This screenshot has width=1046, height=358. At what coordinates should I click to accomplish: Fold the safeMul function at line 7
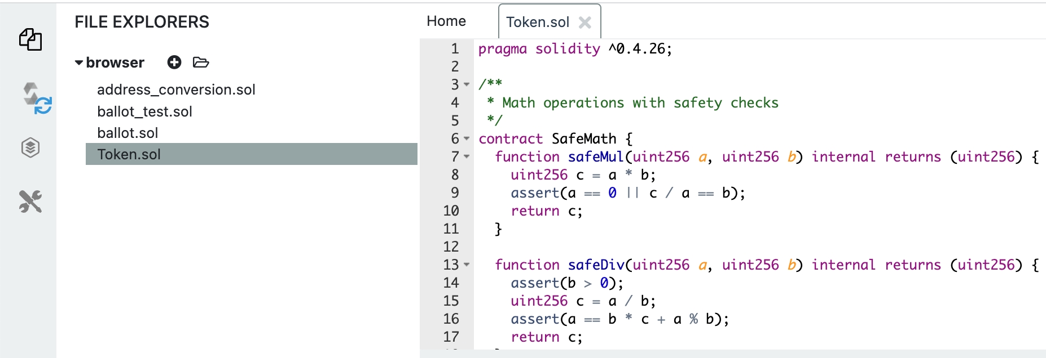[x=467, y=156]
